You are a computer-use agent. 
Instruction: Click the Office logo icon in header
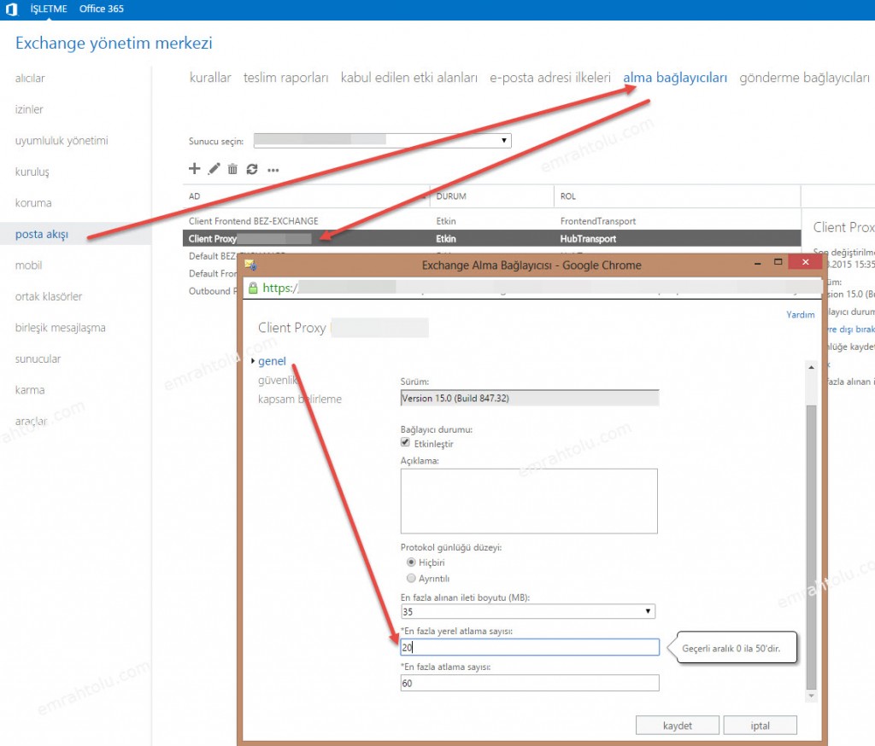[x=13, y=9]
